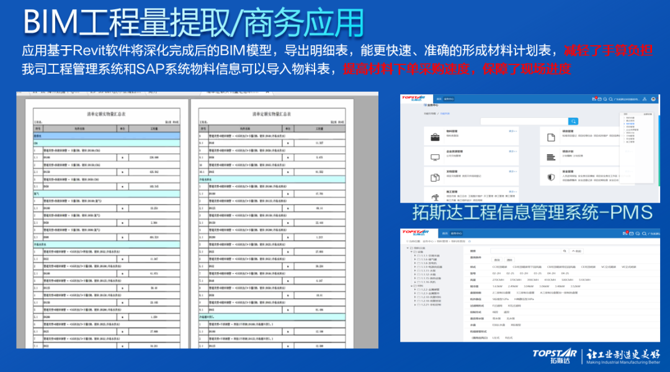Image resolution: width=670 pixels, height=372 pixels.
Task: Click the left page of the PDF quantity summary
Action: [x=107, y=224]
